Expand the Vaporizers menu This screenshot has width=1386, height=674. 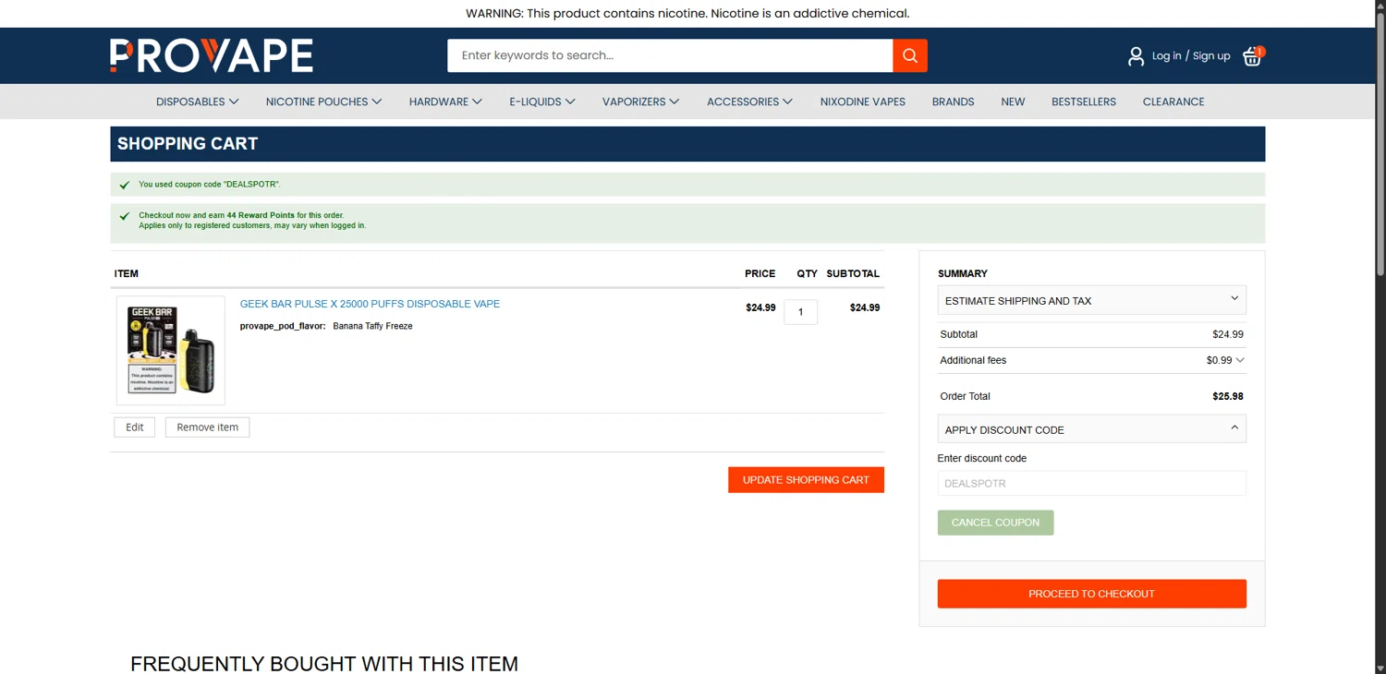(x=641, y=102)
